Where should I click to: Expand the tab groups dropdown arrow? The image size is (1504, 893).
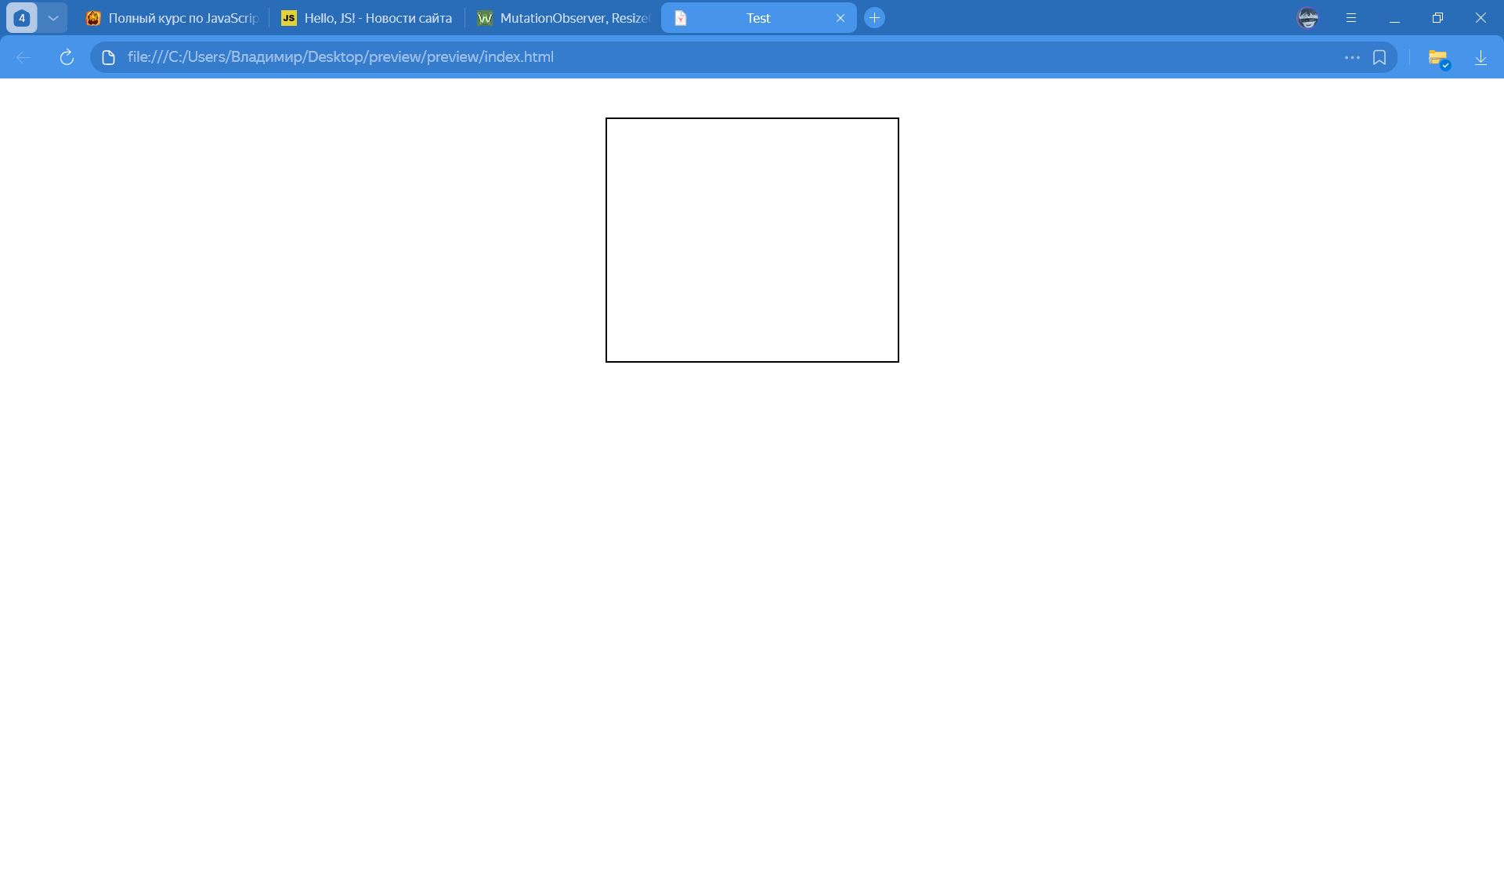coord(53,18)
